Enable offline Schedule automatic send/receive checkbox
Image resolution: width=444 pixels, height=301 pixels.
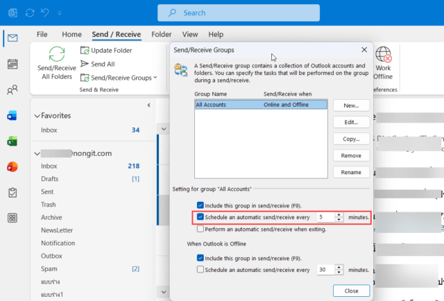click(x=200, y=270)
